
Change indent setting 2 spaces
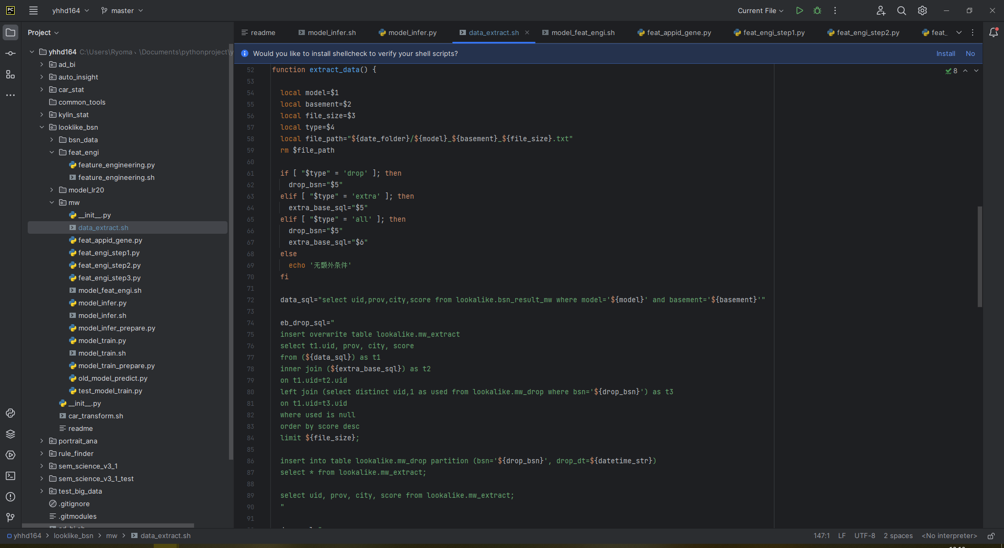click(898, 536)
